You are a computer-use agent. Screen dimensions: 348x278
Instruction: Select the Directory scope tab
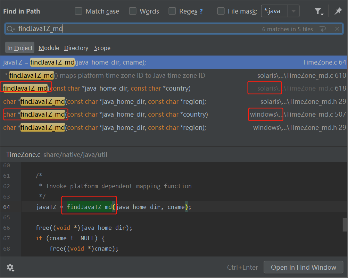coord(76,48)
